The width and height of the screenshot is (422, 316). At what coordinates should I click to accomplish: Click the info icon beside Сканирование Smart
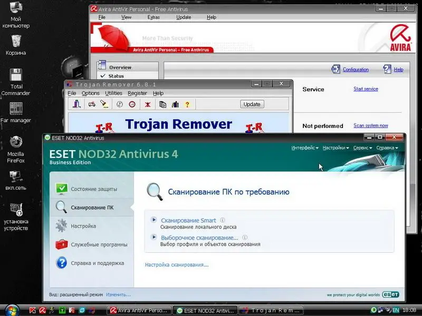(x=222, y=220)
